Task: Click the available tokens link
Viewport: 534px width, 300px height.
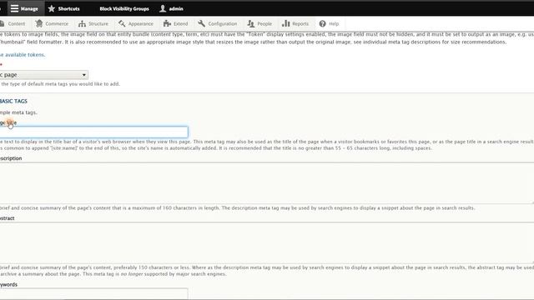Action: coord(23,54)
